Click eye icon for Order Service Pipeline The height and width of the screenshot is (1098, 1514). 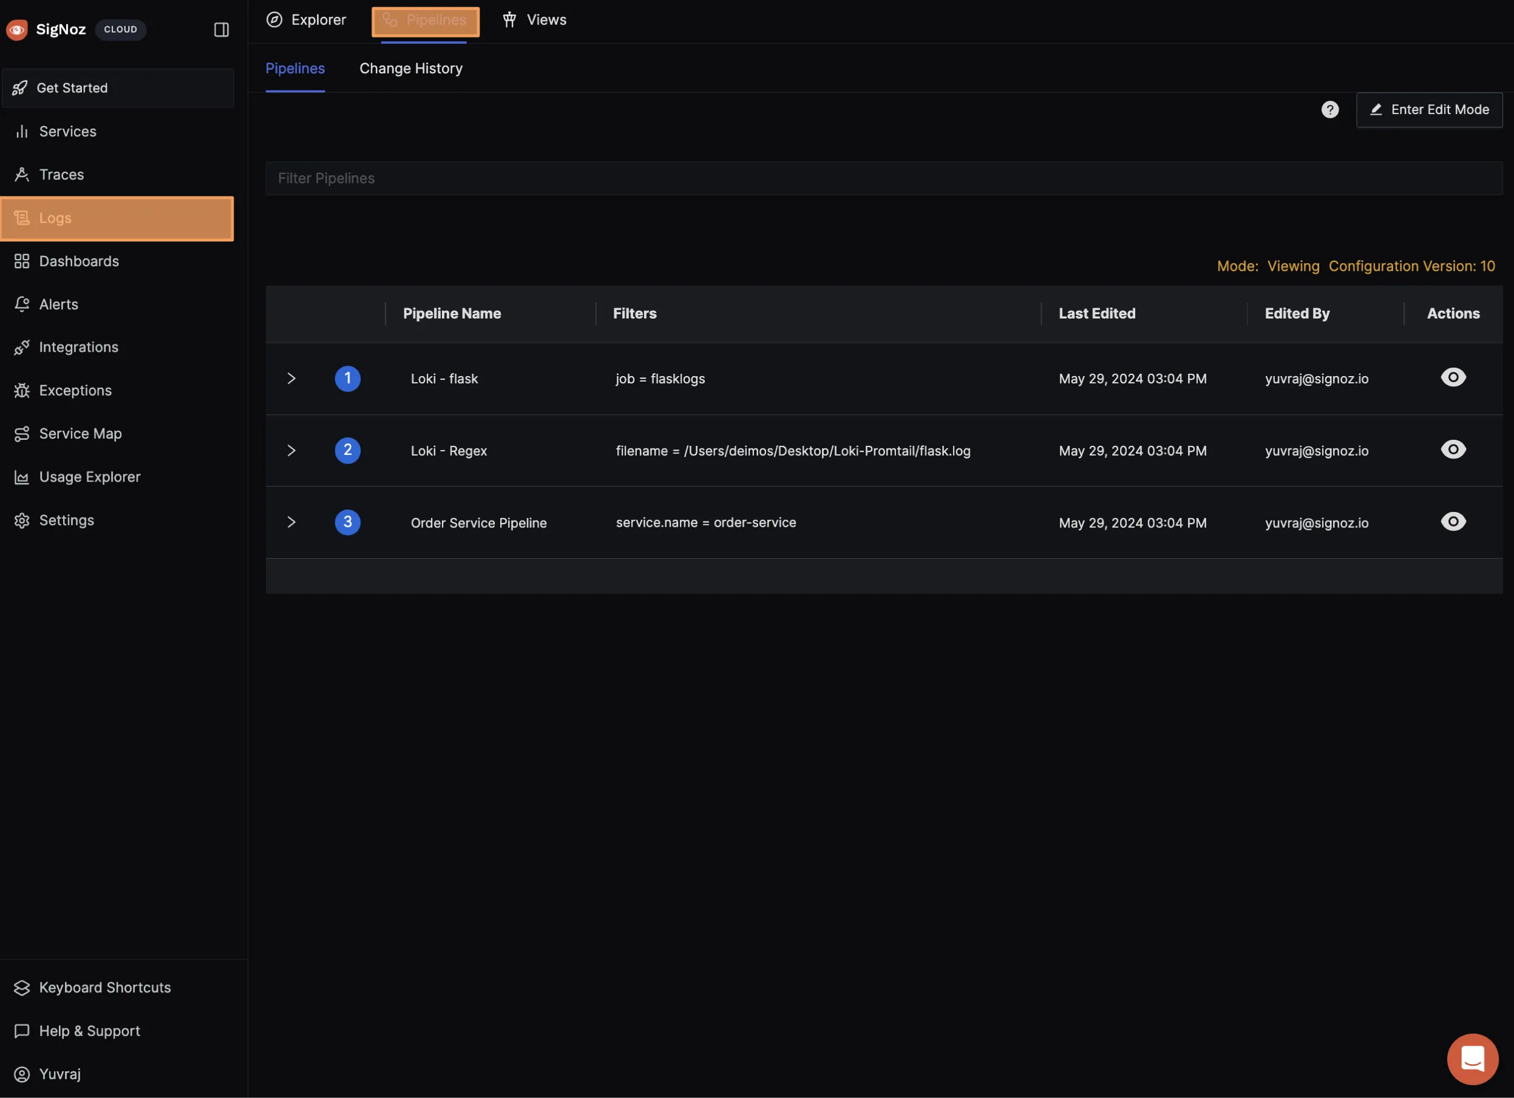pos(1453,522)
